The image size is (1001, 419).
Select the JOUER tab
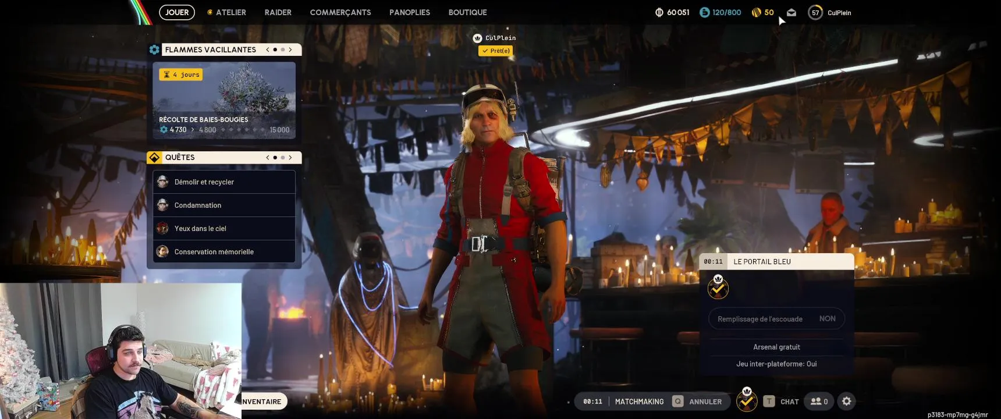[x=177, y=12]
